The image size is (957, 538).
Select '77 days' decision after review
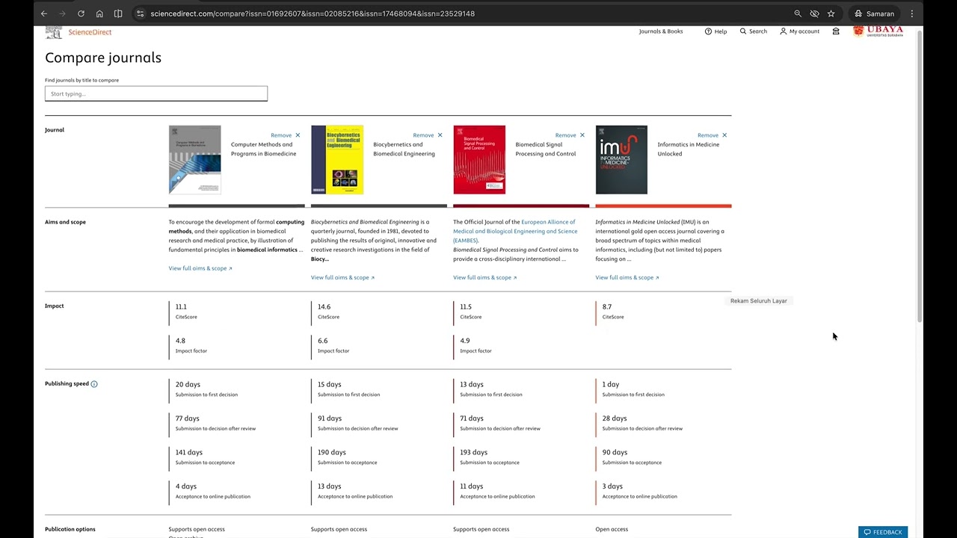click(188, 418)
